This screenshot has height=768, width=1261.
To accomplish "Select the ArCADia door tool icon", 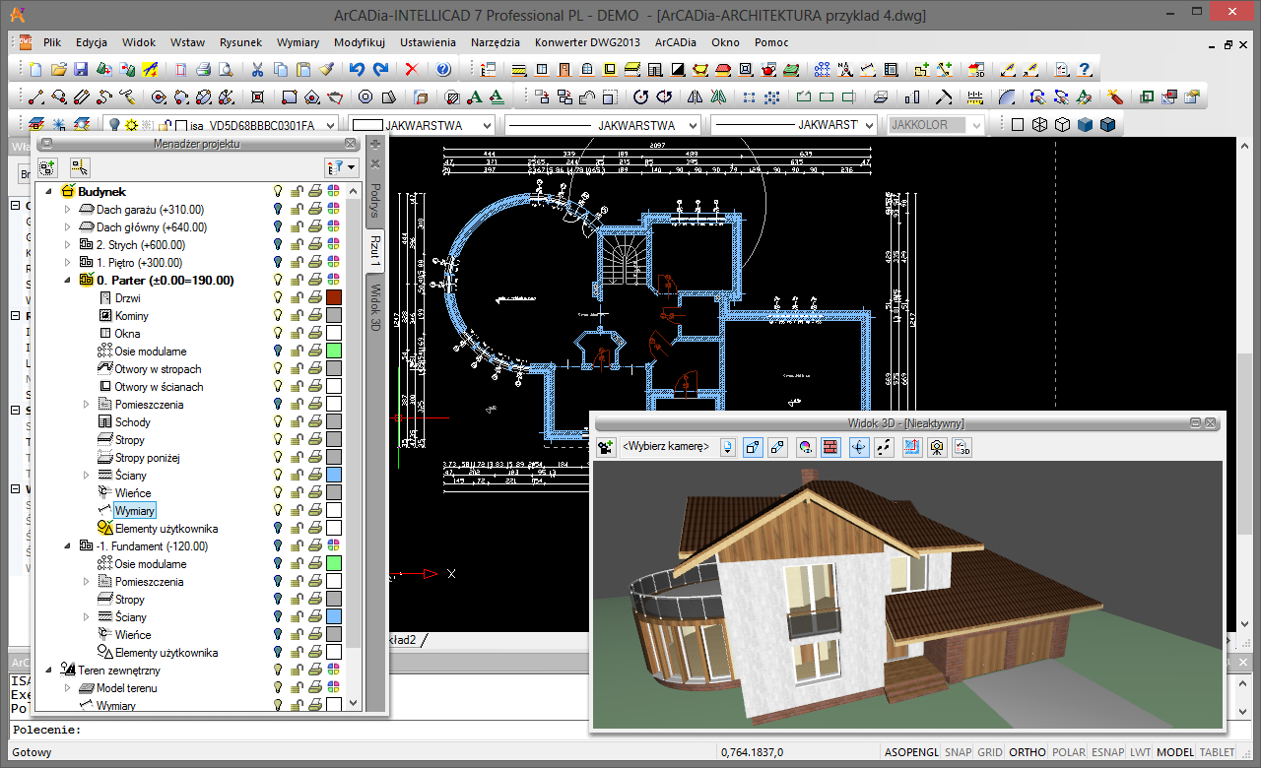I will click(x=564, y=70).
